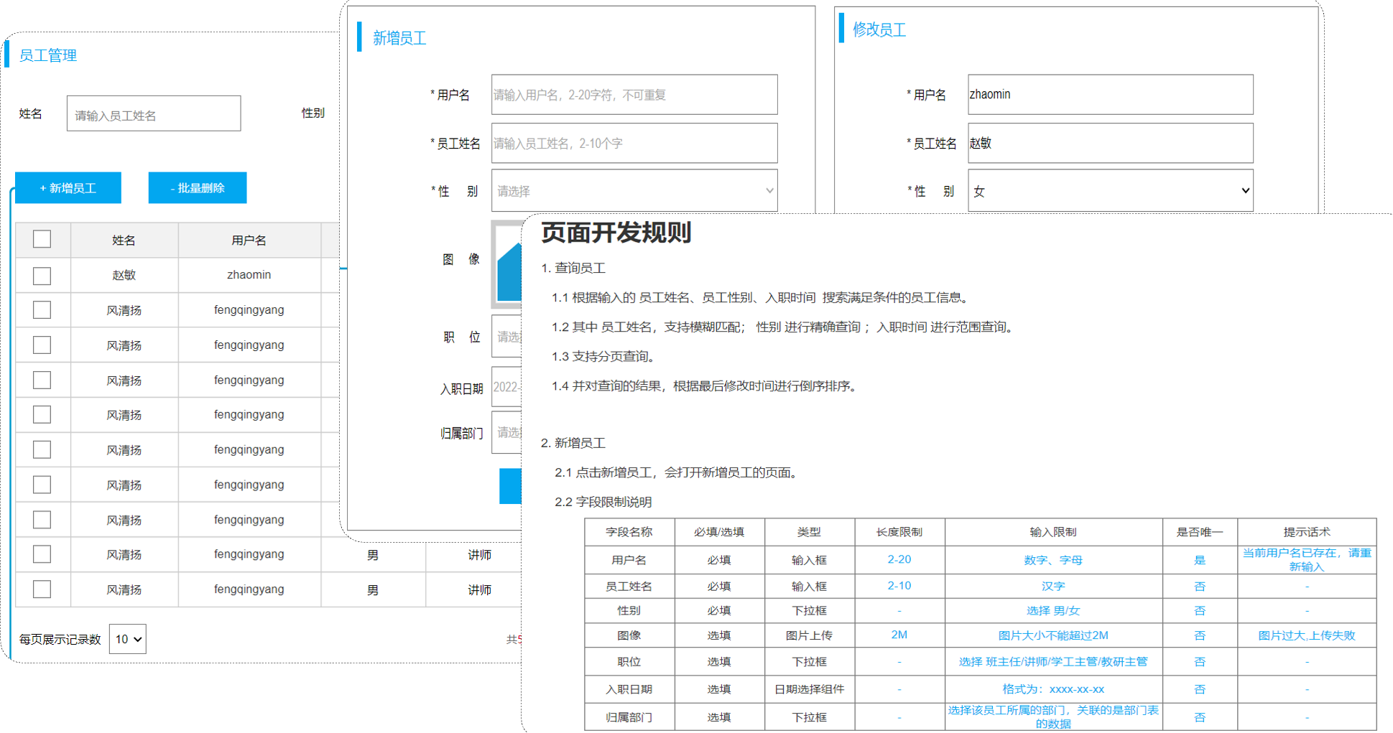Focus the 请输入员工姓名 search field

pyautogui.click(x=154, y=114)
